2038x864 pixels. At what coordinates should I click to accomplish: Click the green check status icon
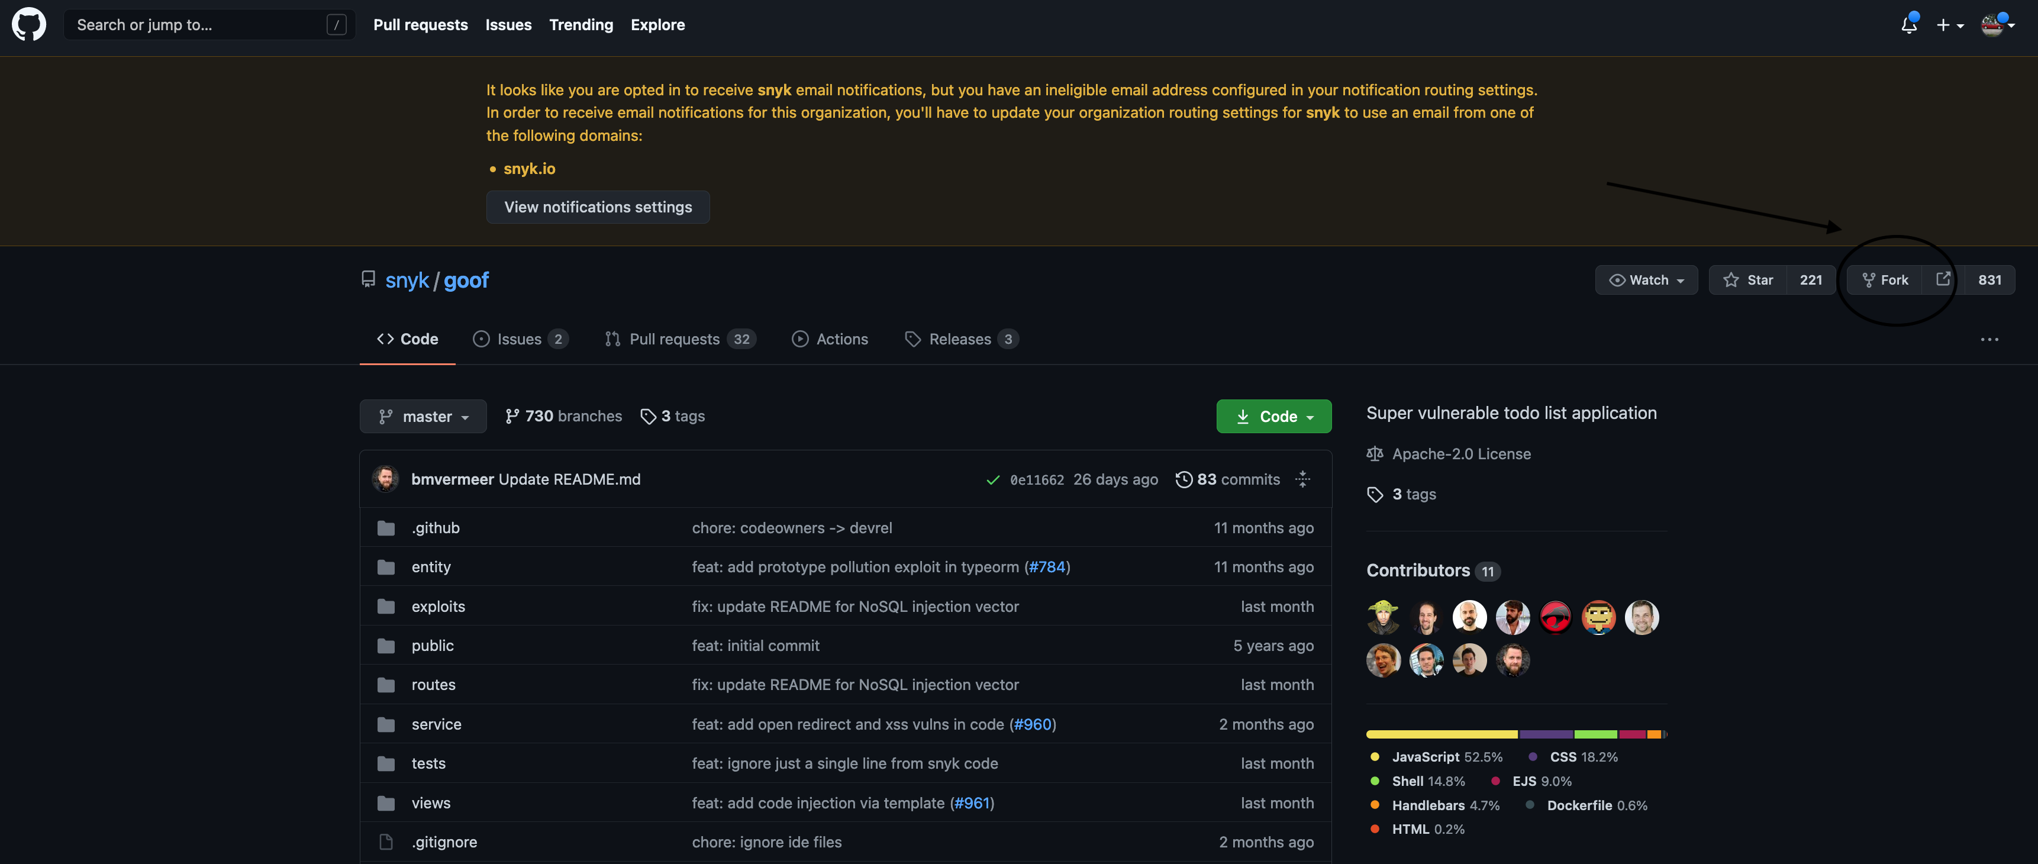pyautogui.click(x=993, y=481)
